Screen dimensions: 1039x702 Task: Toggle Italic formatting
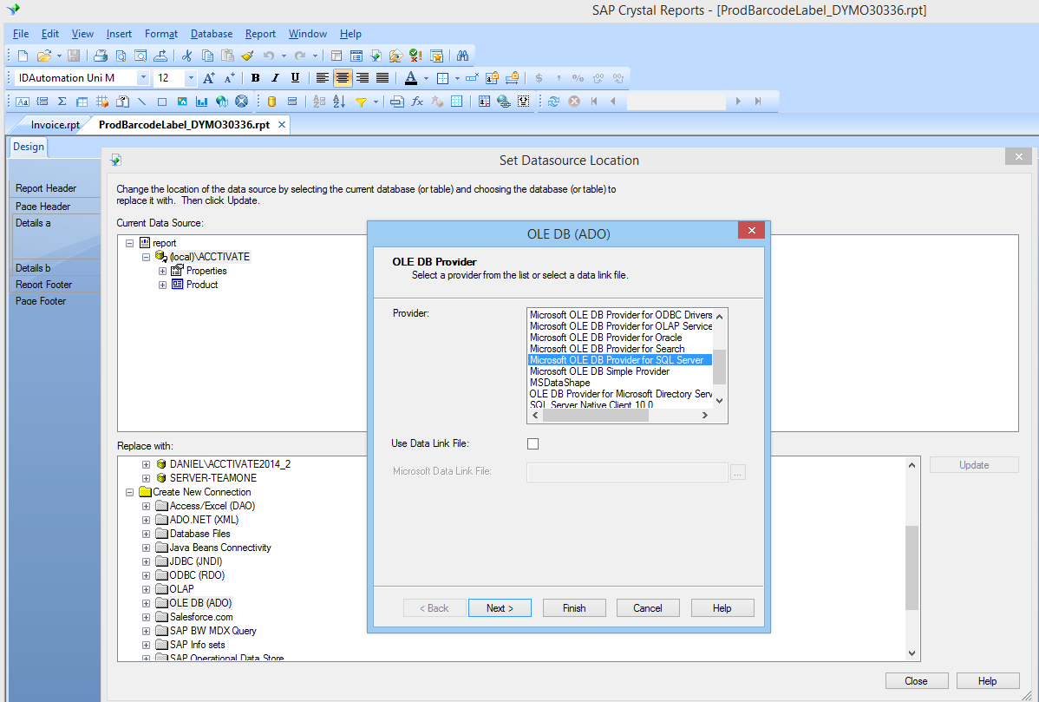pos(275,78)
